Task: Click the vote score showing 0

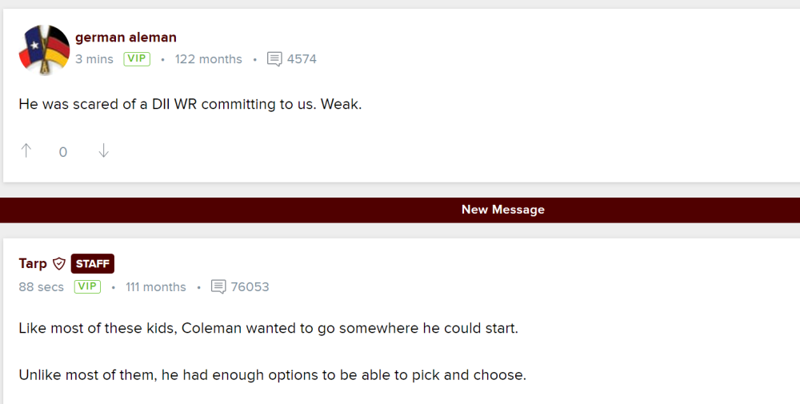Action: [63, 152]
